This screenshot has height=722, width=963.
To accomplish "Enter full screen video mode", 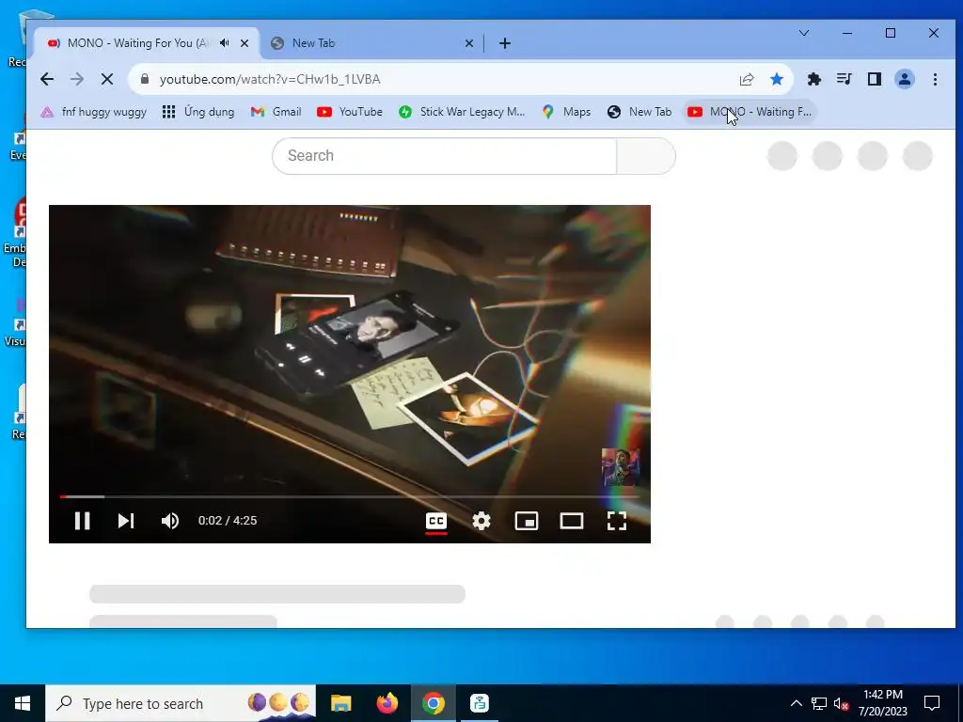I will click(x=617, y=521).
